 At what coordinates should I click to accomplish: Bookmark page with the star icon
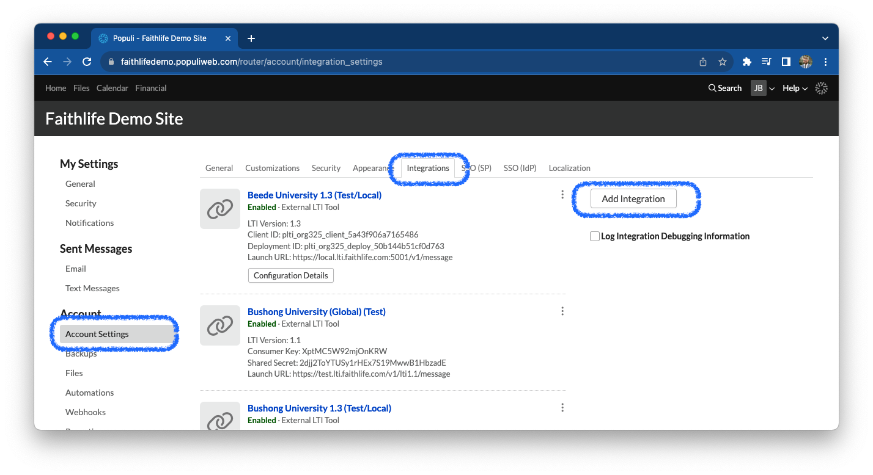(723, 62)
